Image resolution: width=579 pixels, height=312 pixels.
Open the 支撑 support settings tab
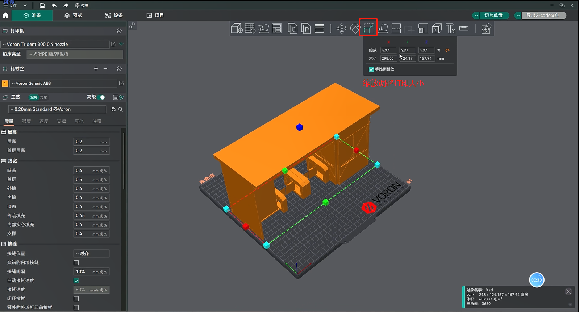coord(61,121)
